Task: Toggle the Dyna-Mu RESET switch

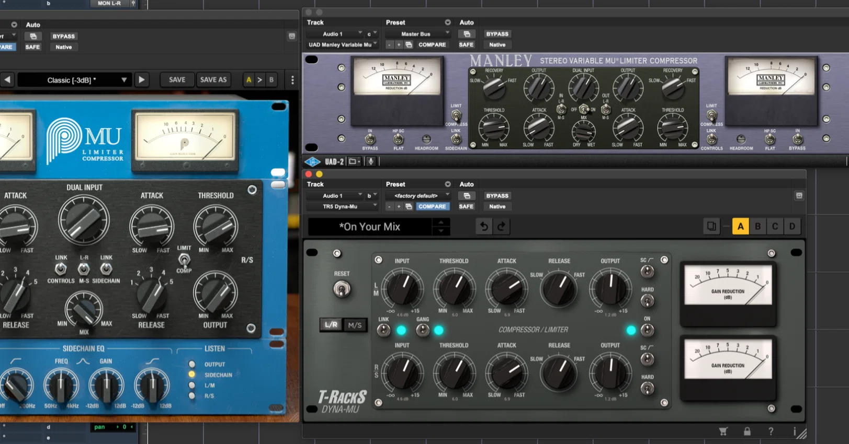Action: pos(342,289)
